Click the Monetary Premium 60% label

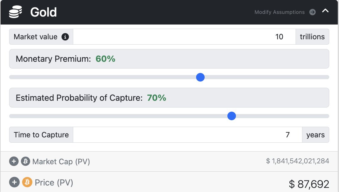click(x=105, y=59)
